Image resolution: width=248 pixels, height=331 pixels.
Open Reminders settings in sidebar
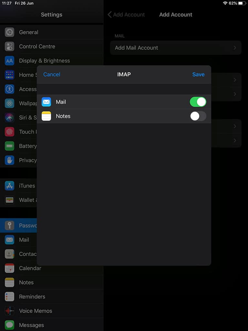click(52, 297)
